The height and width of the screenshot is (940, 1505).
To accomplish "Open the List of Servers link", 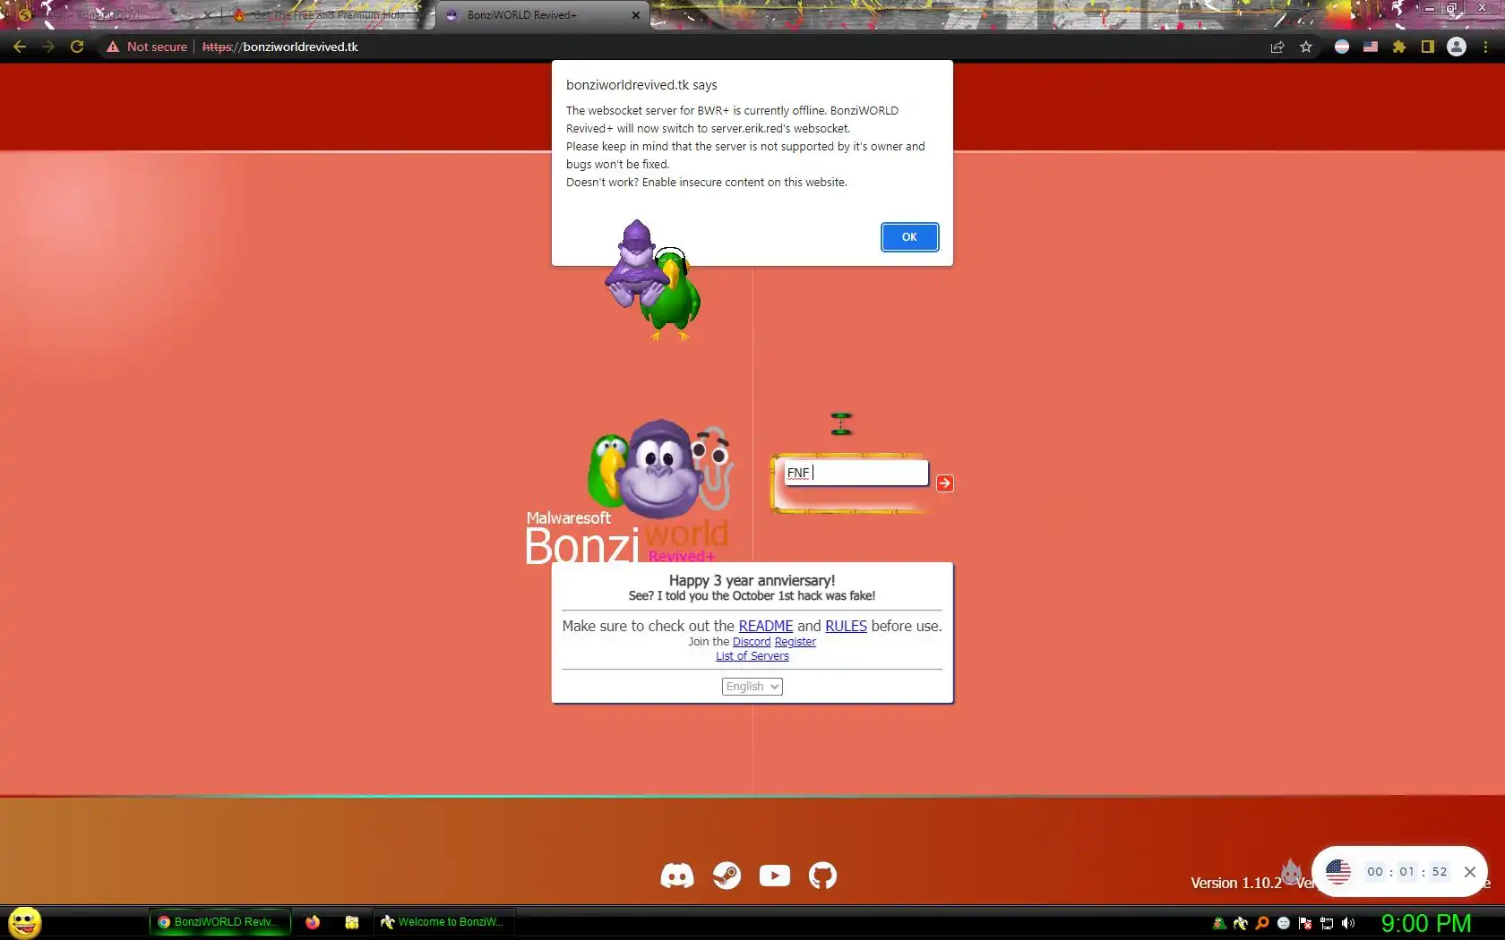I will point(752,656).
